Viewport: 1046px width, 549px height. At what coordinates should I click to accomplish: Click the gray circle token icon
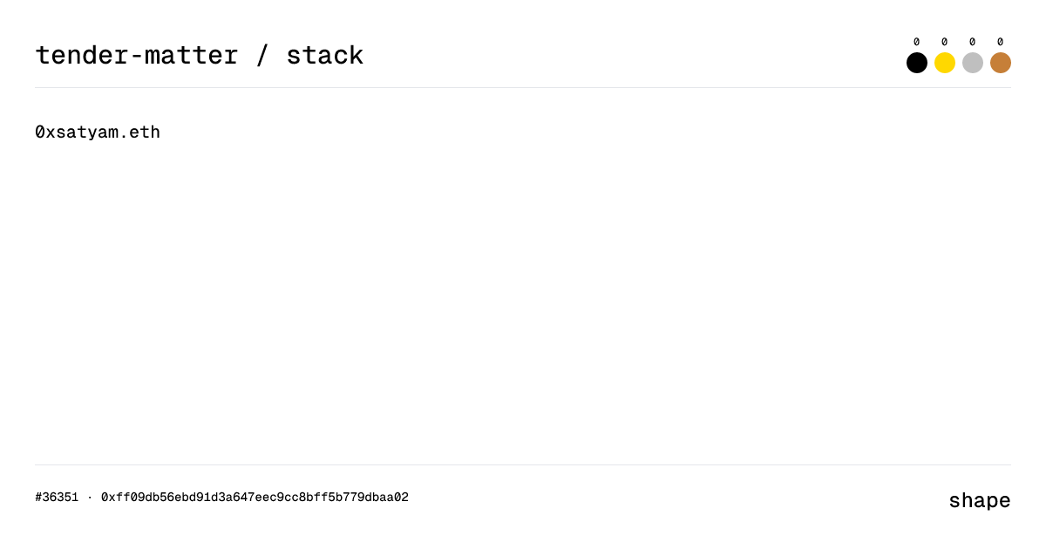point(973,63)
